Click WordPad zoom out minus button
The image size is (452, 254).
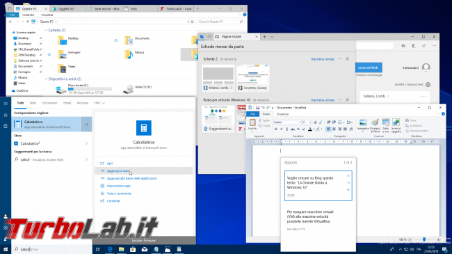(x=410, y=239)
